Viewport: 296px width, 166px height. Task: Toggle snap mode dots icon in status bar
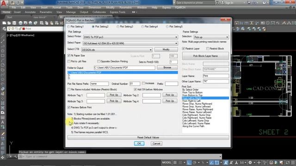coord(180,163)
